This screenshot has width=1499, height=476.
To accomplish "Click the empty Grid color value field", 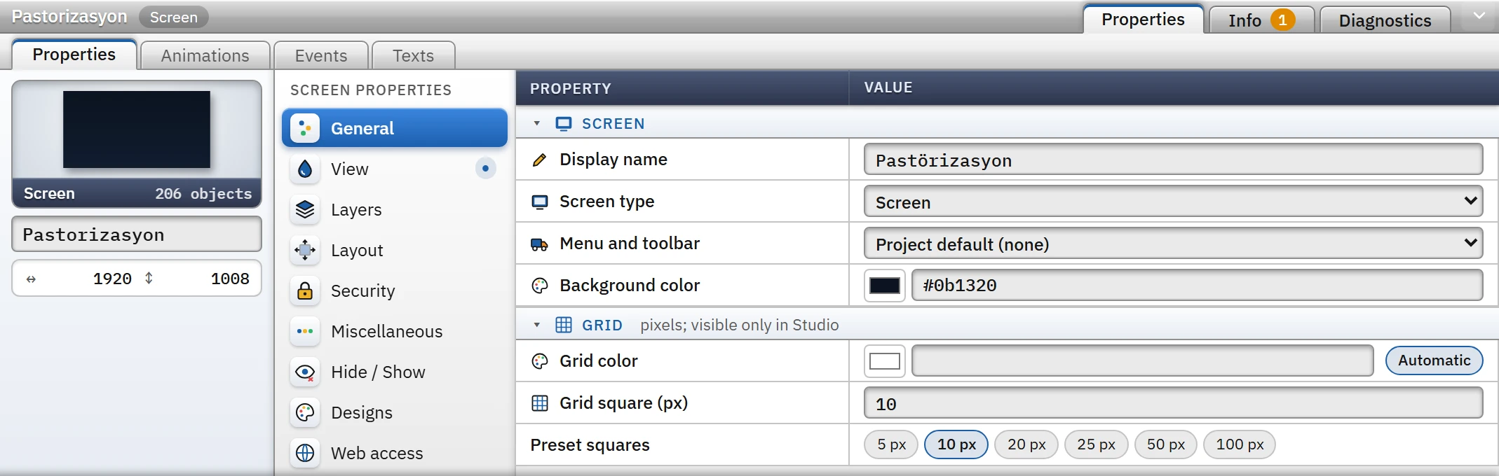I will pos(1142,361).
